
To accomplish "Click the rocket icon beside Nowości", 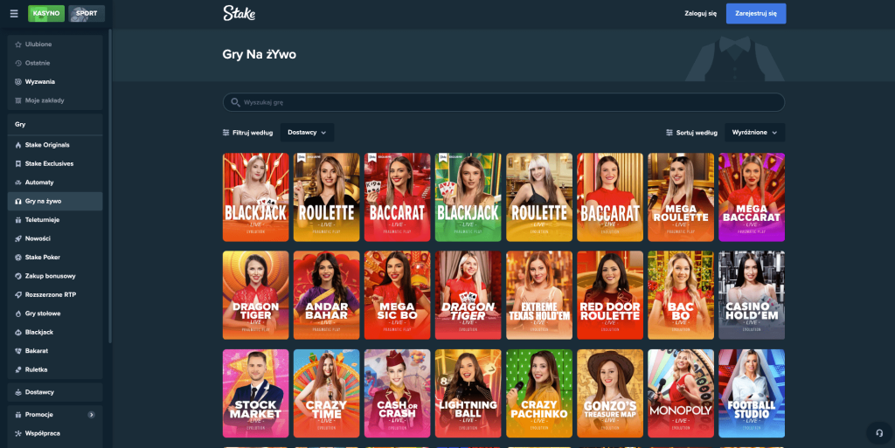I will tap(18, 238).
